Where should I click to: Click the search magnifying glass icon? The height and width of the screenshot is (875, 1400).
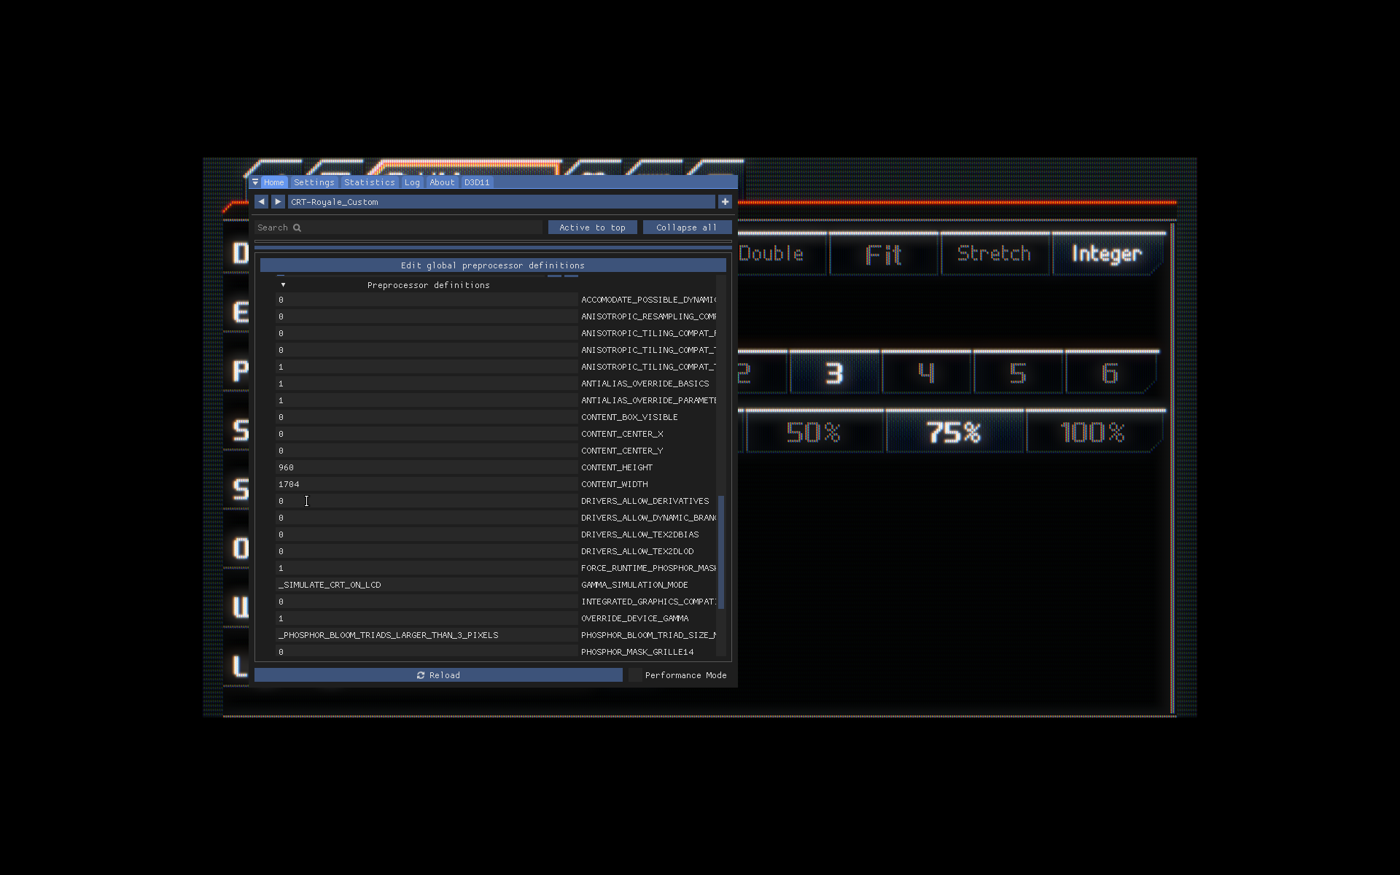[x=298, y=227]
